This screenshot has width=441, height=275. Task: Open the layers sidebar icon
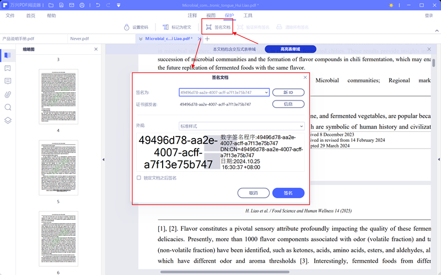point(8,120)
